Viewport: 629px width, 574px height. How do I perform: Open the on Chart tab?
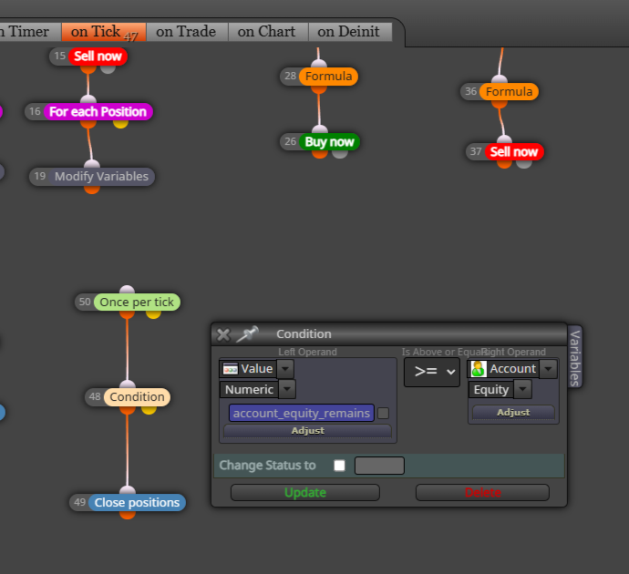point(266,32)
